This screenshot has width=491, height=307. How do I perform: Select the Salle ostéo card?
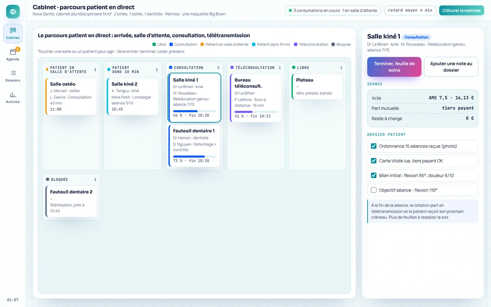pyautogui.click(x=71, y=96)
